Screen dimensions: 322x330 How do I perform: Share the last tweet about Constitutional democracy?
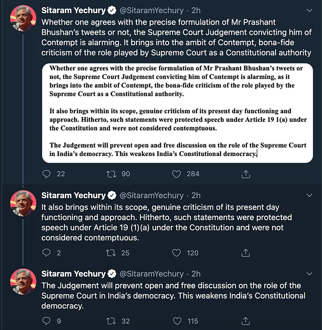[246, 321]
